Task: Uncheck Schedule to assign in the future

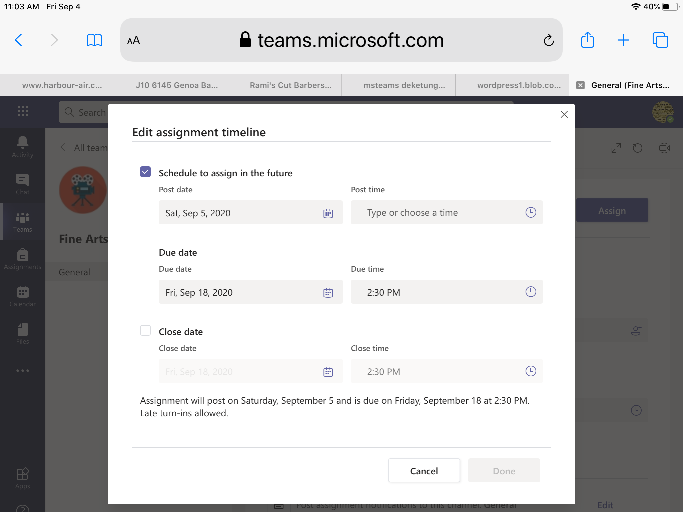Action: (x=145, y=172)
